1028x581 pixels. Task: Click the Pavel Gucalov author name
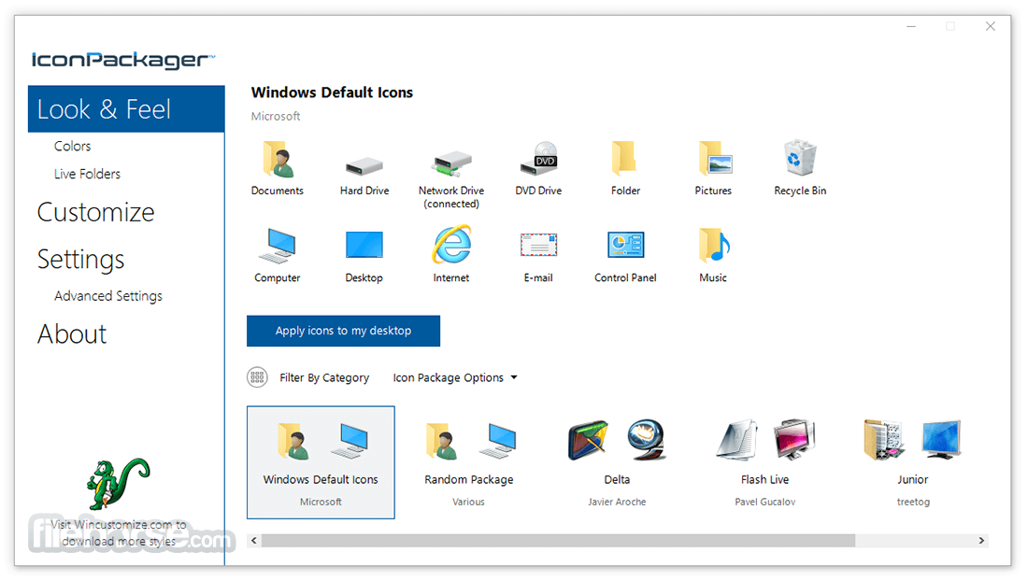(x=765, y=502)
